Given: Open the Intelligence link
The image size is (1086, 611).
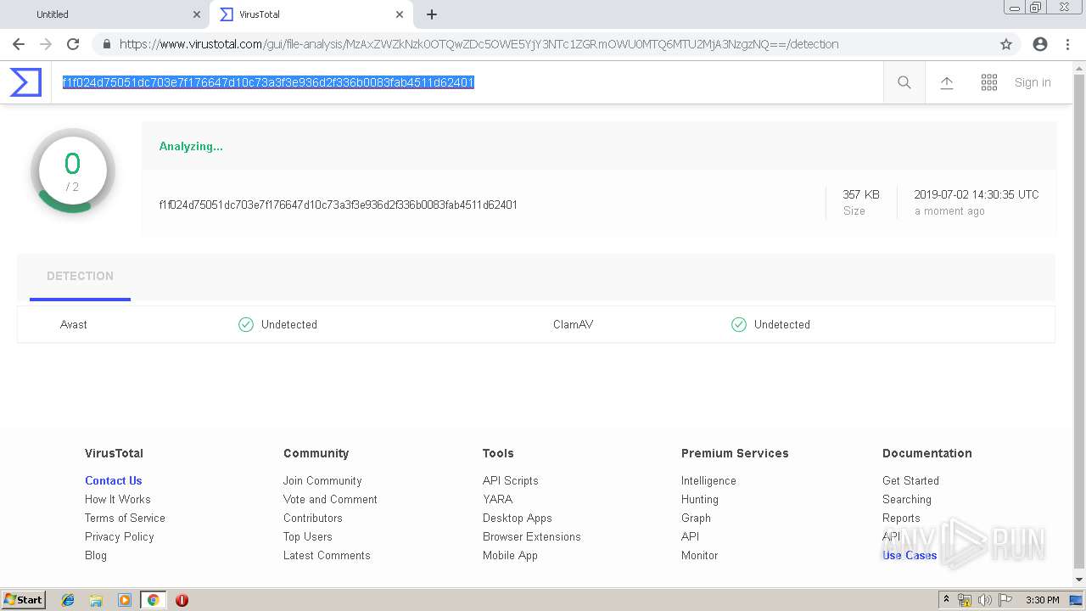Looking at the screenshot, I should tap(708, 480).
